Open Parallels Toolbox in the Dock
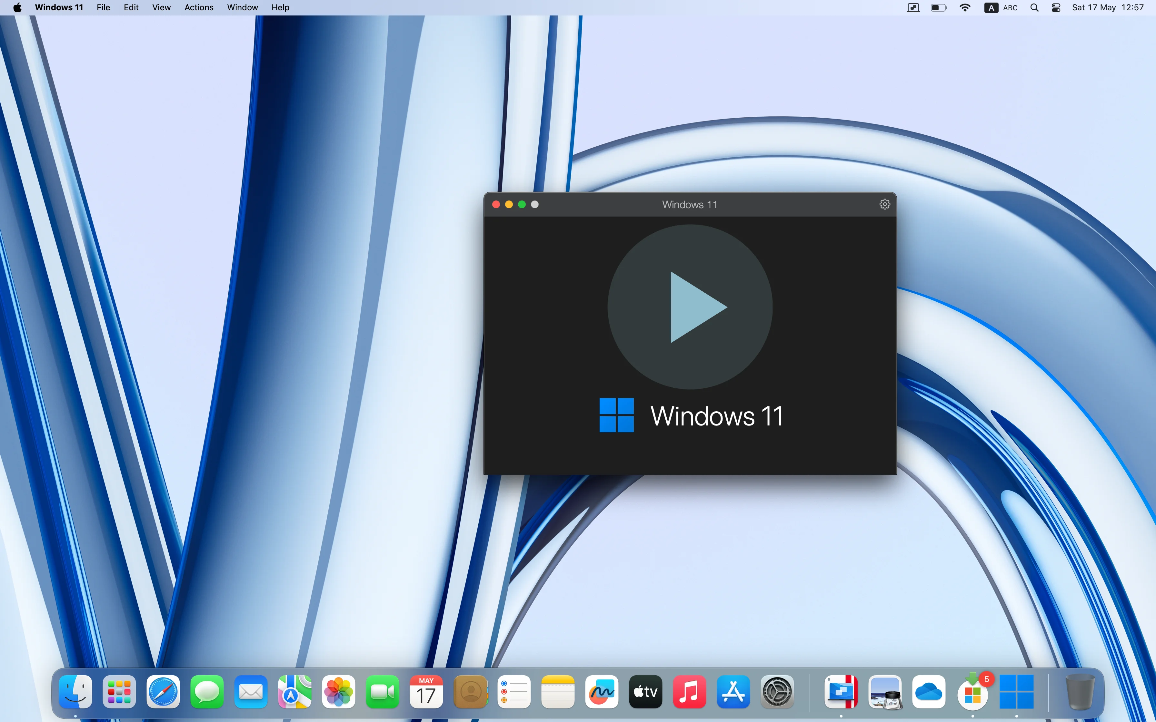 tap(841, 691)
